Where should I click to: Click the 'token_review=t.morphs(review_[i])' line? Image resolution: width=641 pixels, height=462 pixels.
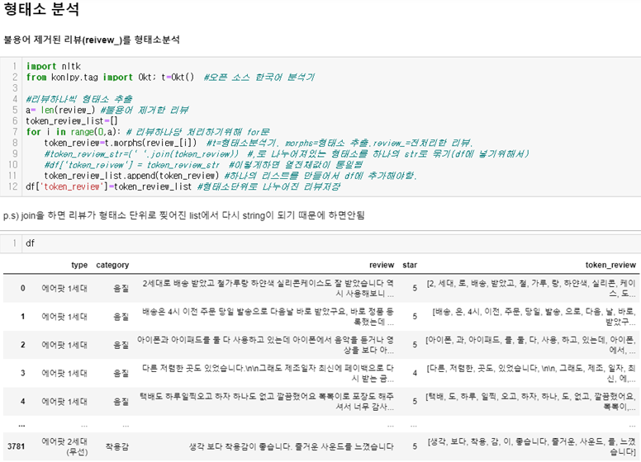pos(259,144)
